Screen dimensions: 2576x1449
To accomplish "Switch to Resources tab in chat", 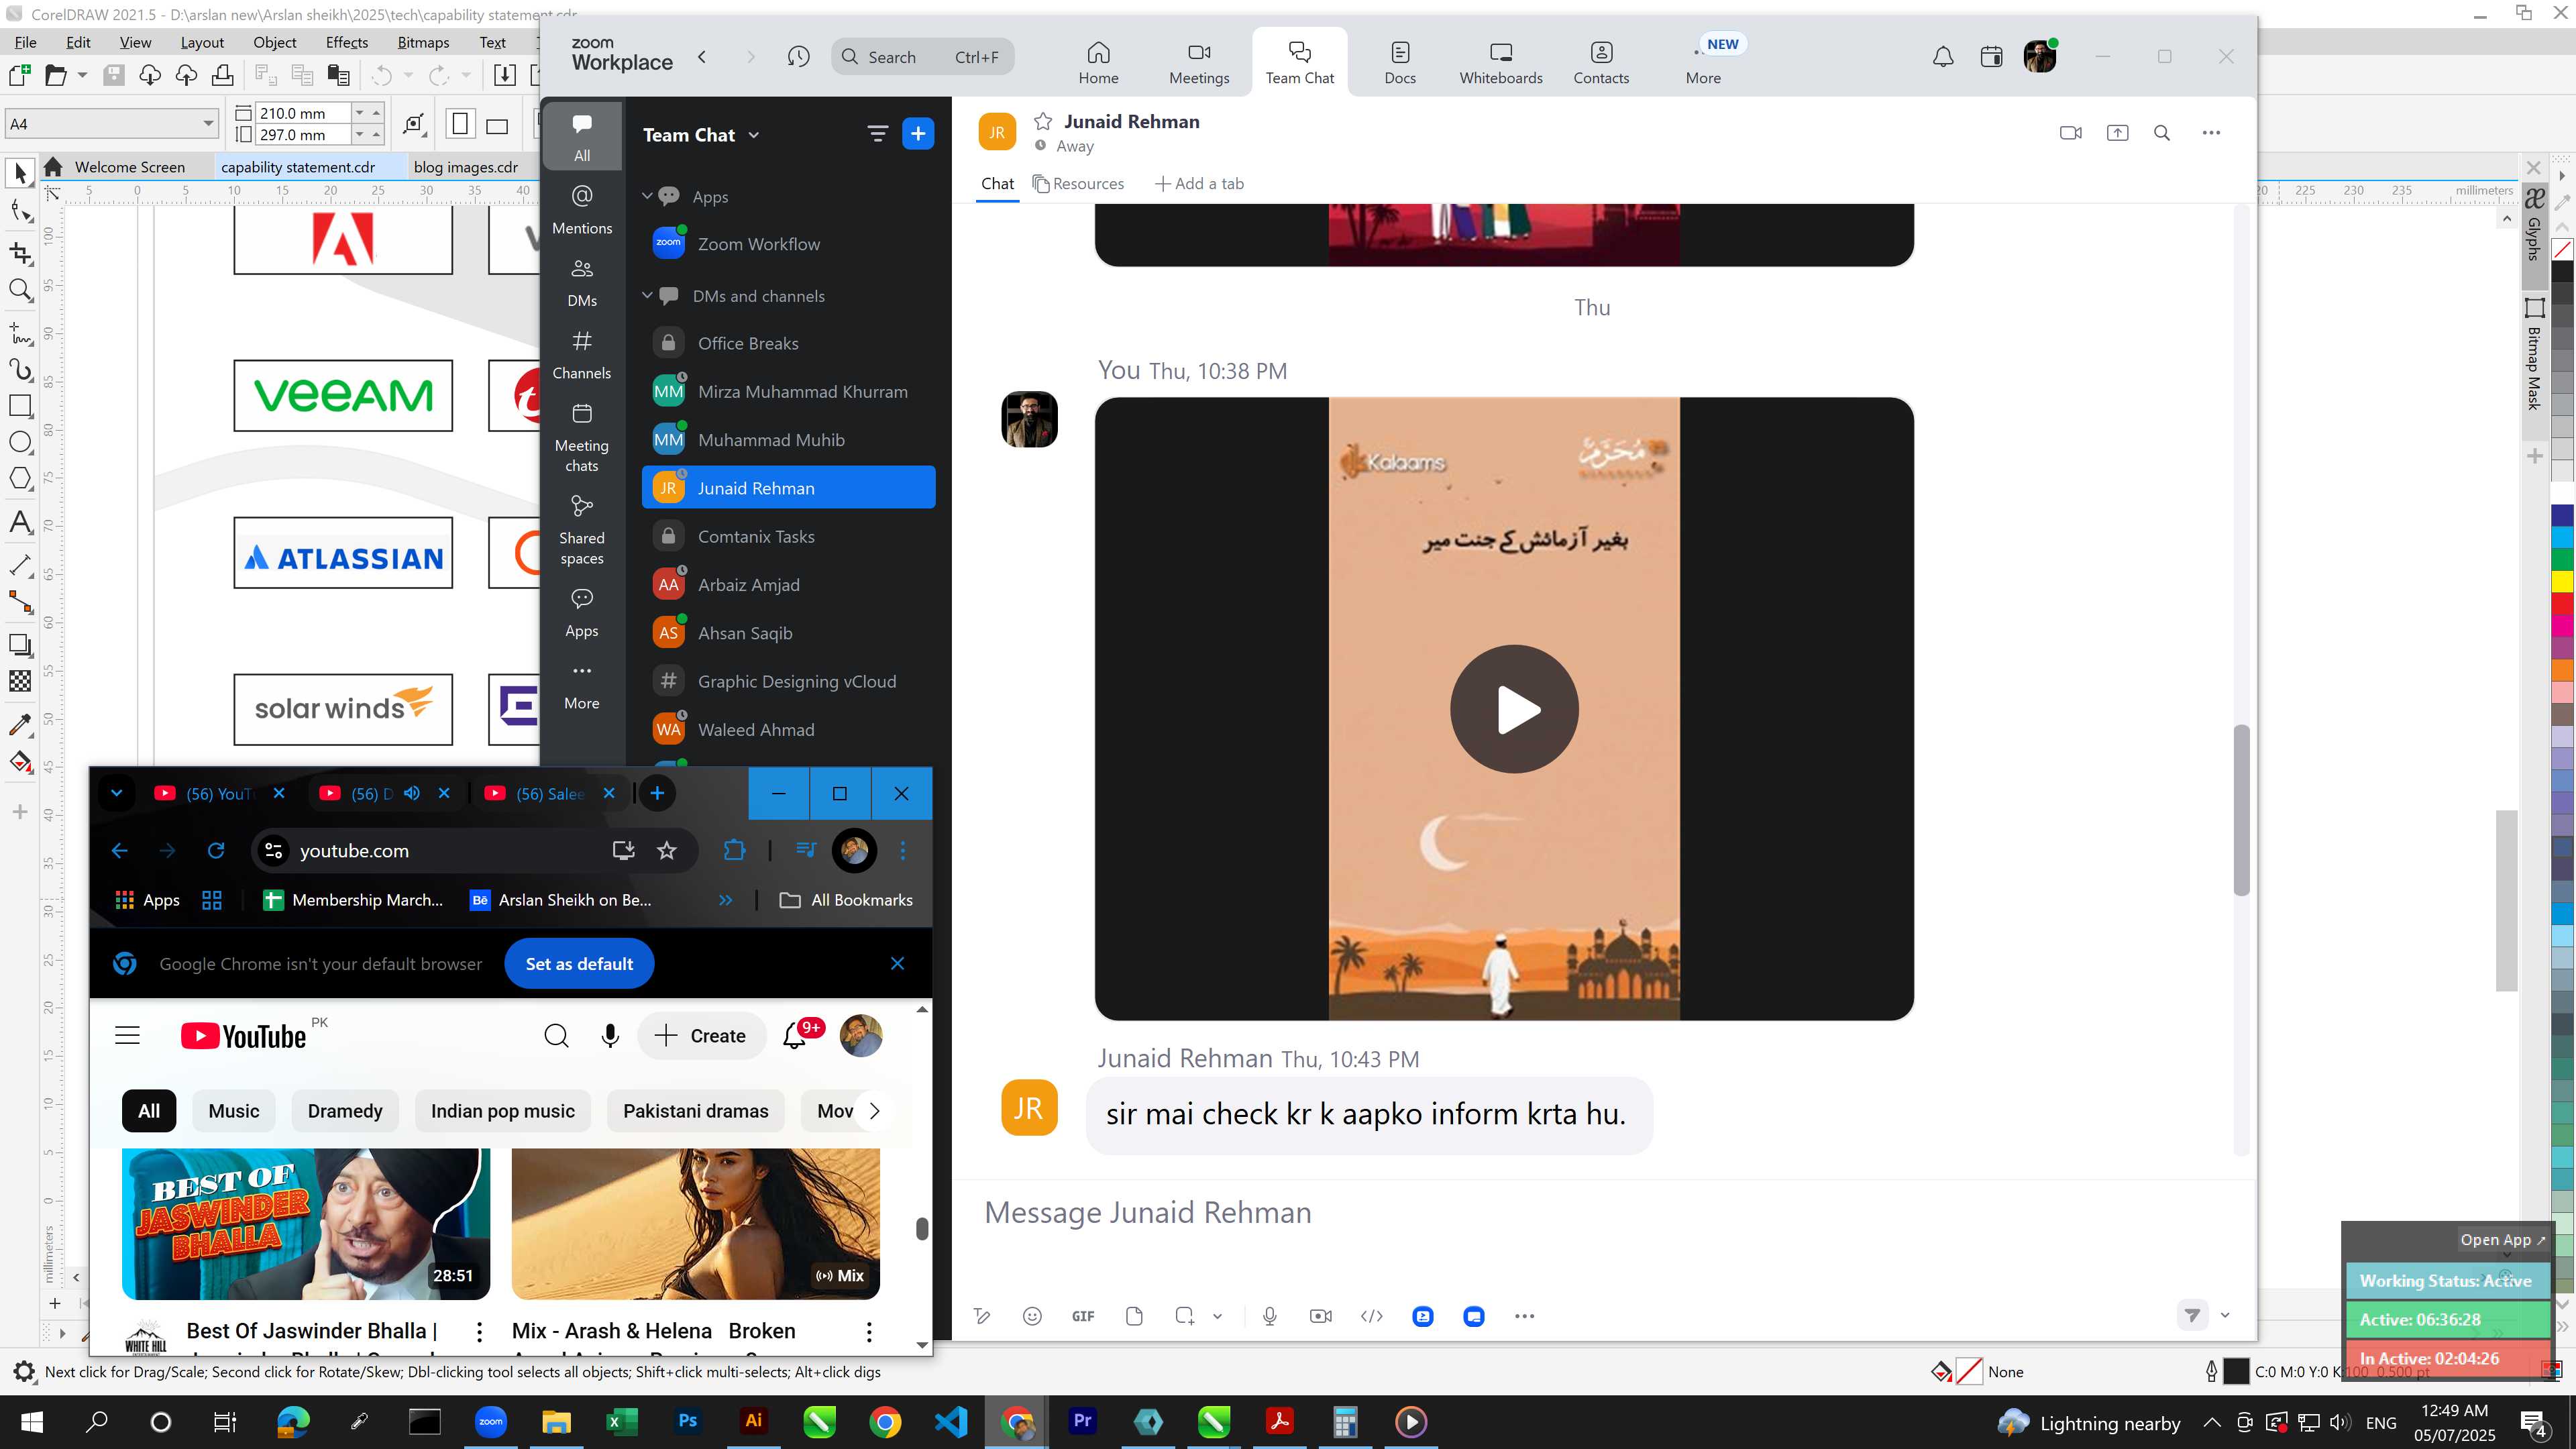I will point(1079,183).
